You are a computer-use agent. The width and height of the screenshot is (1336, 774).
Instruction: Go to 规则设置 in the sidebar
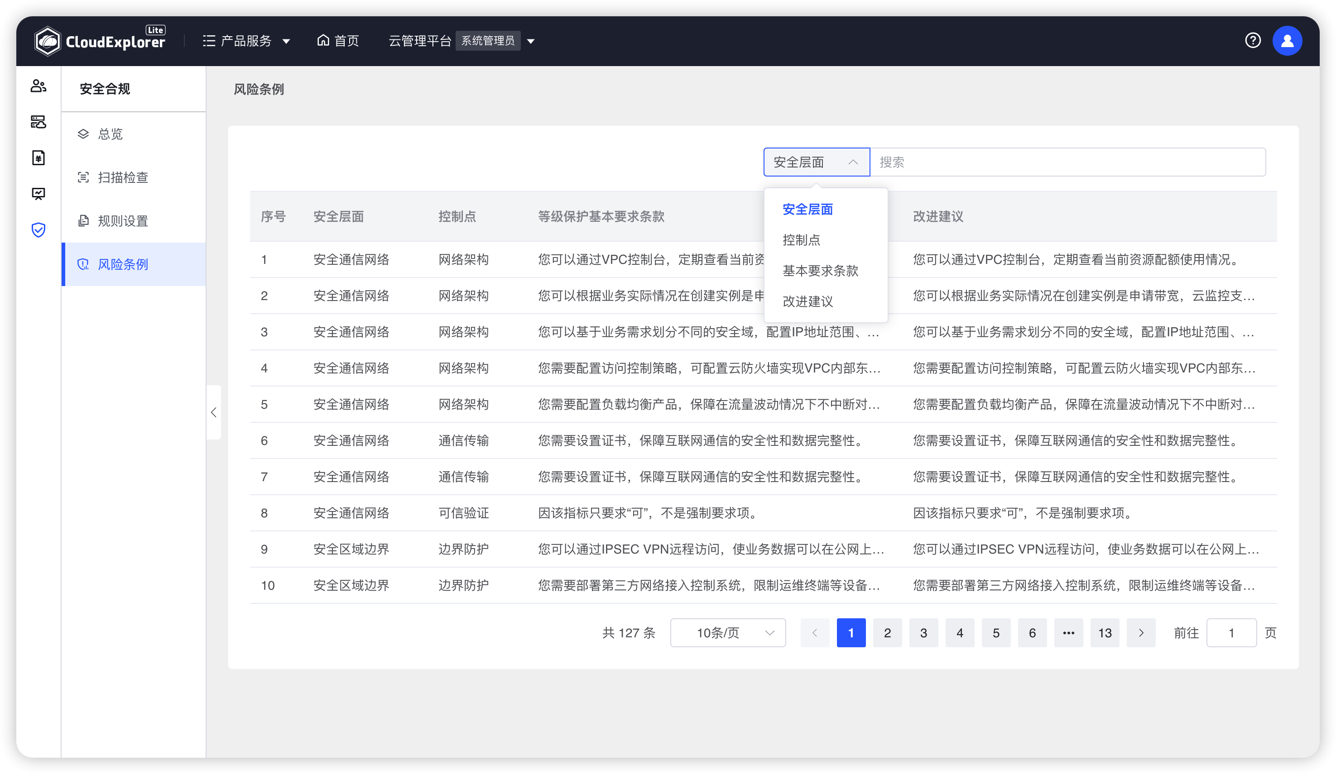coord(134,220)
